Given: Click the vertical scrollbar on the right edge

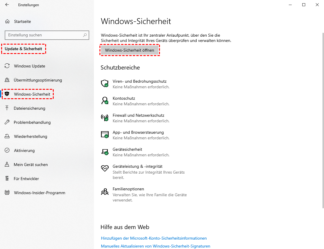Looking at the screenshot, I should [x=323, y=117].
